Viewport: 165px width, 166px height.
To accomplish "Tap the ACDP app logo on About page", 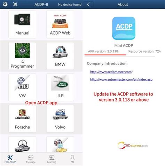I will click(x=124, y=28).
